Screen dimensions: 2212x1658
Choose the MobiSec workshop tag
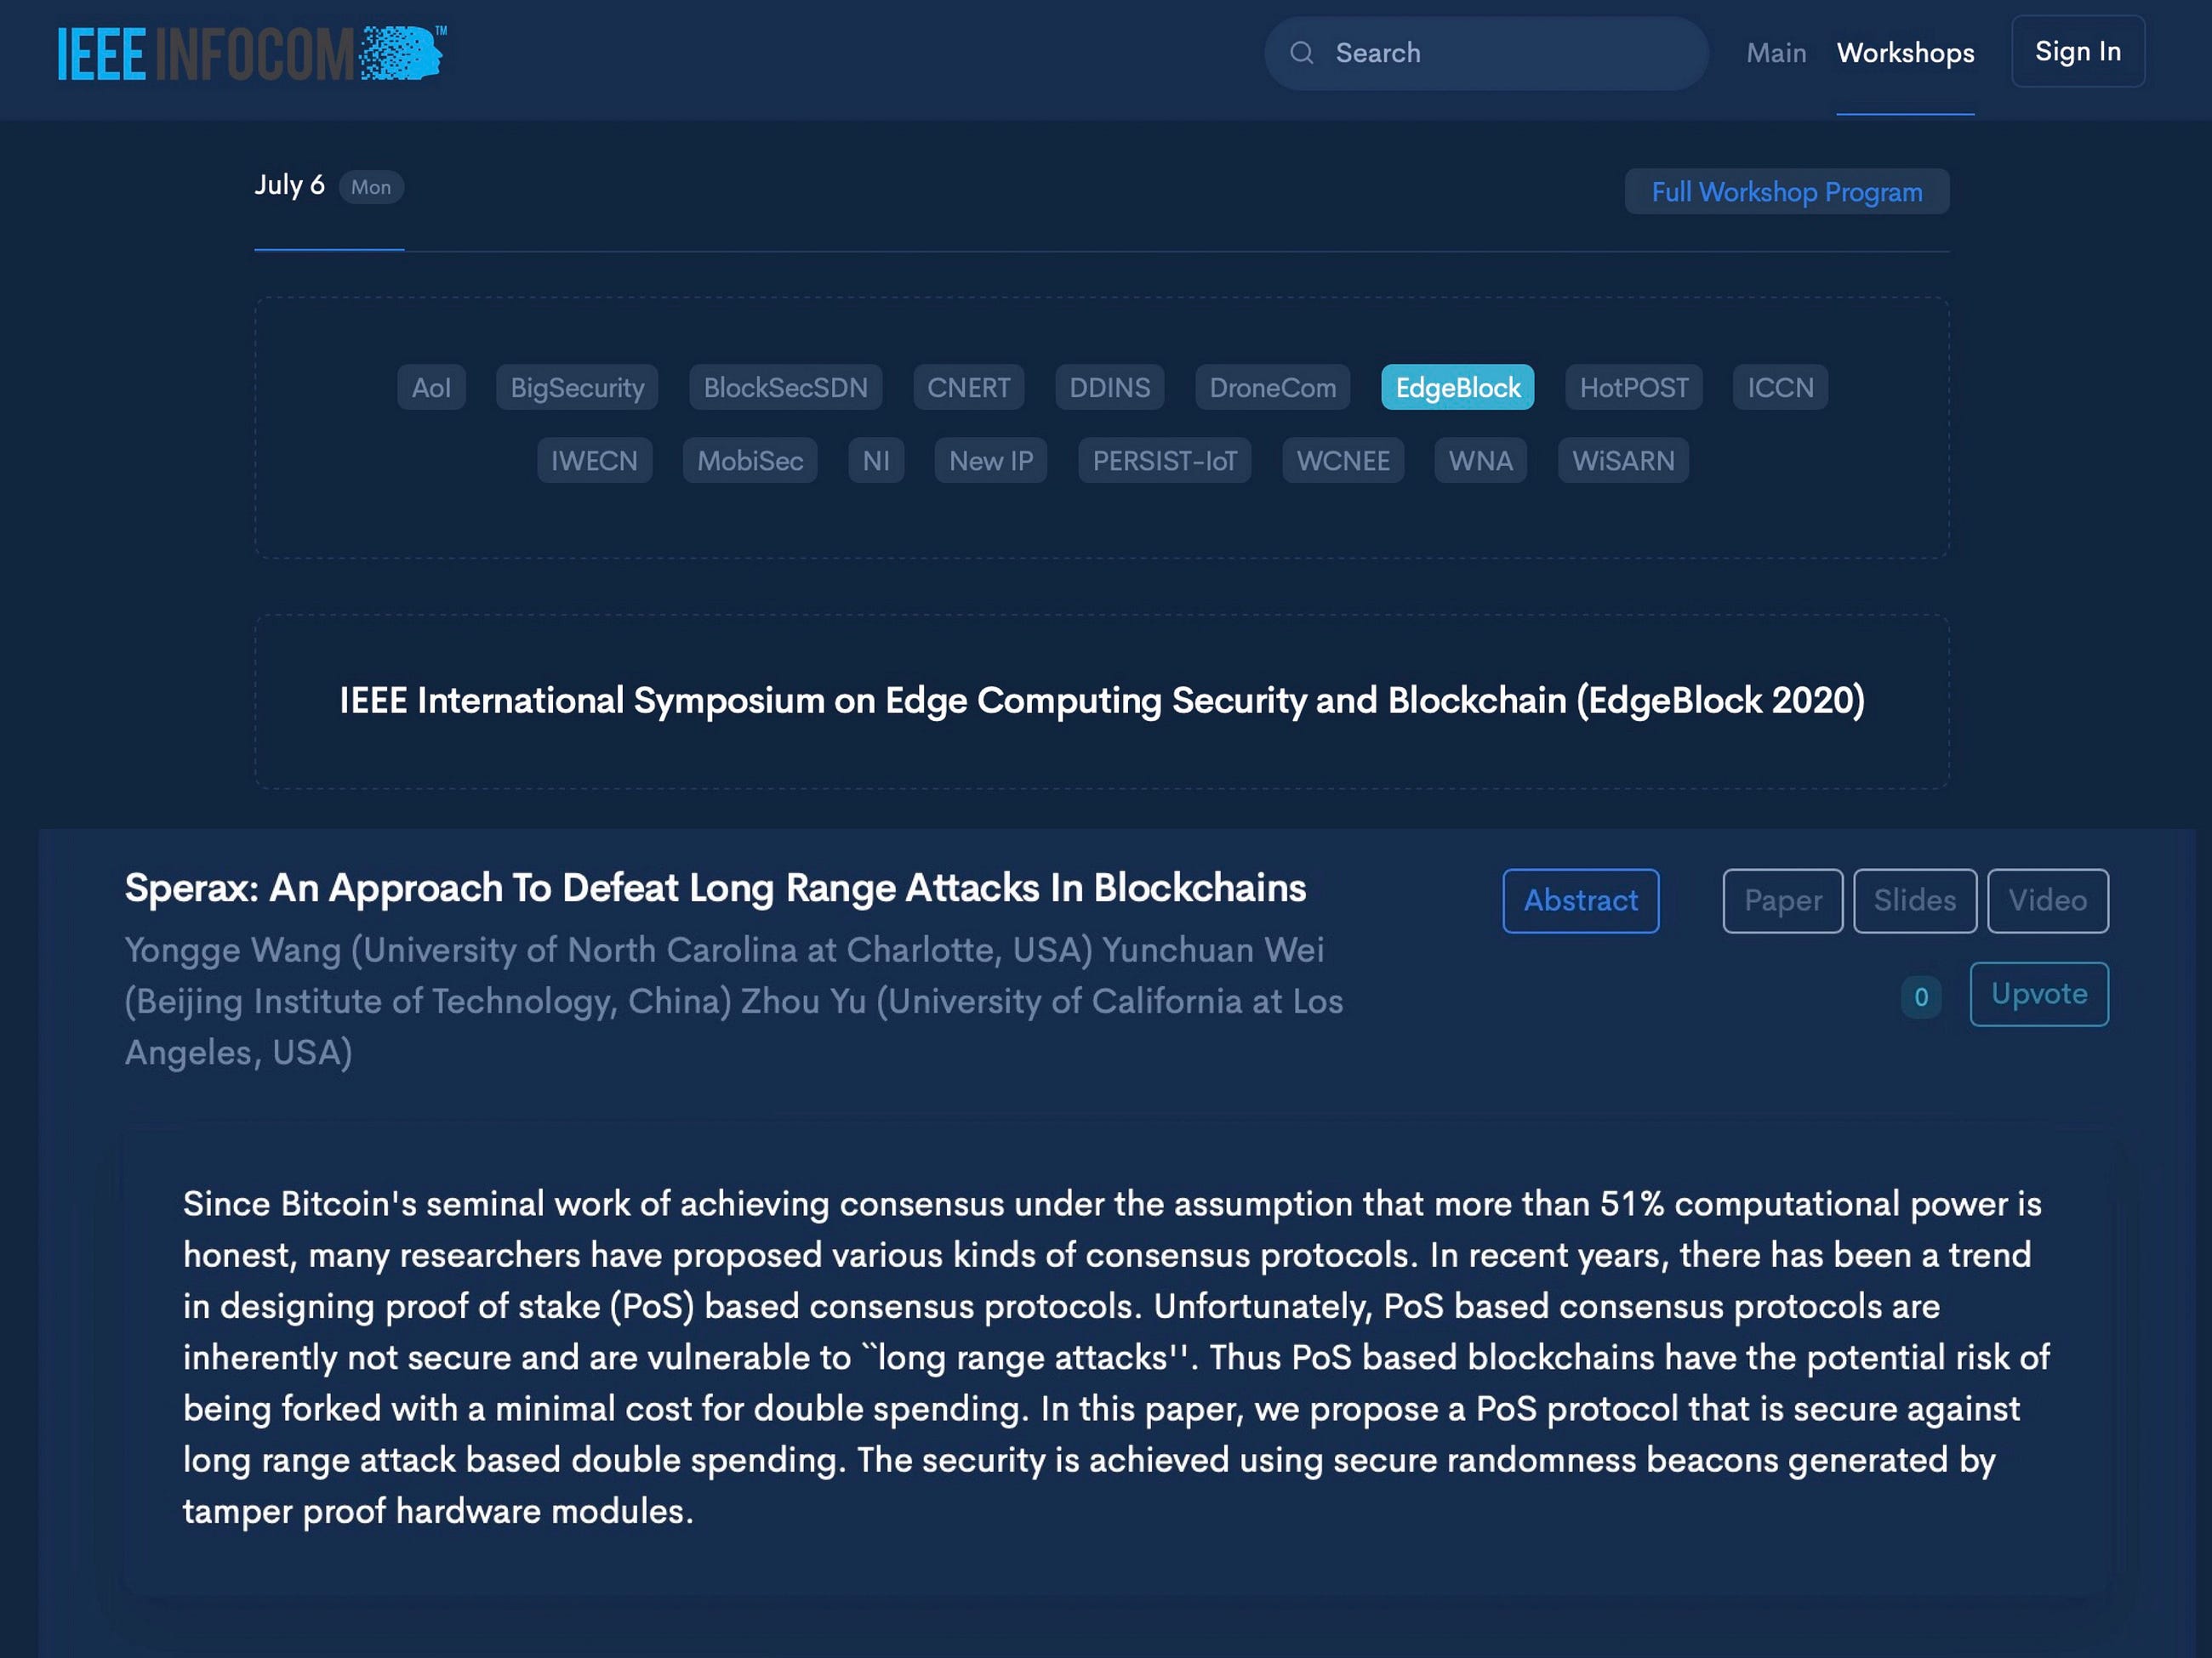[x=750, y=460]
